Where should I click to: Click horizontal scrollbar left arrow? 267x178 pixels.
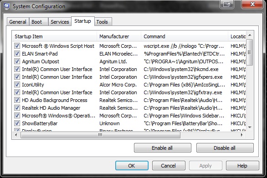pos(16,135)
